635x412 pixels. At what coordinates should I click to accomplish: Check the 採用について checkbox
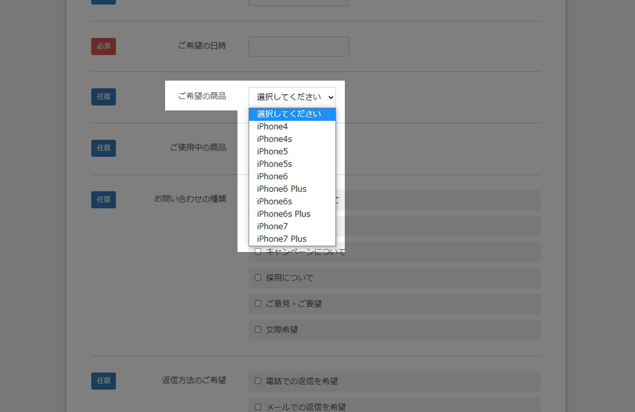[x=258, y=277]
